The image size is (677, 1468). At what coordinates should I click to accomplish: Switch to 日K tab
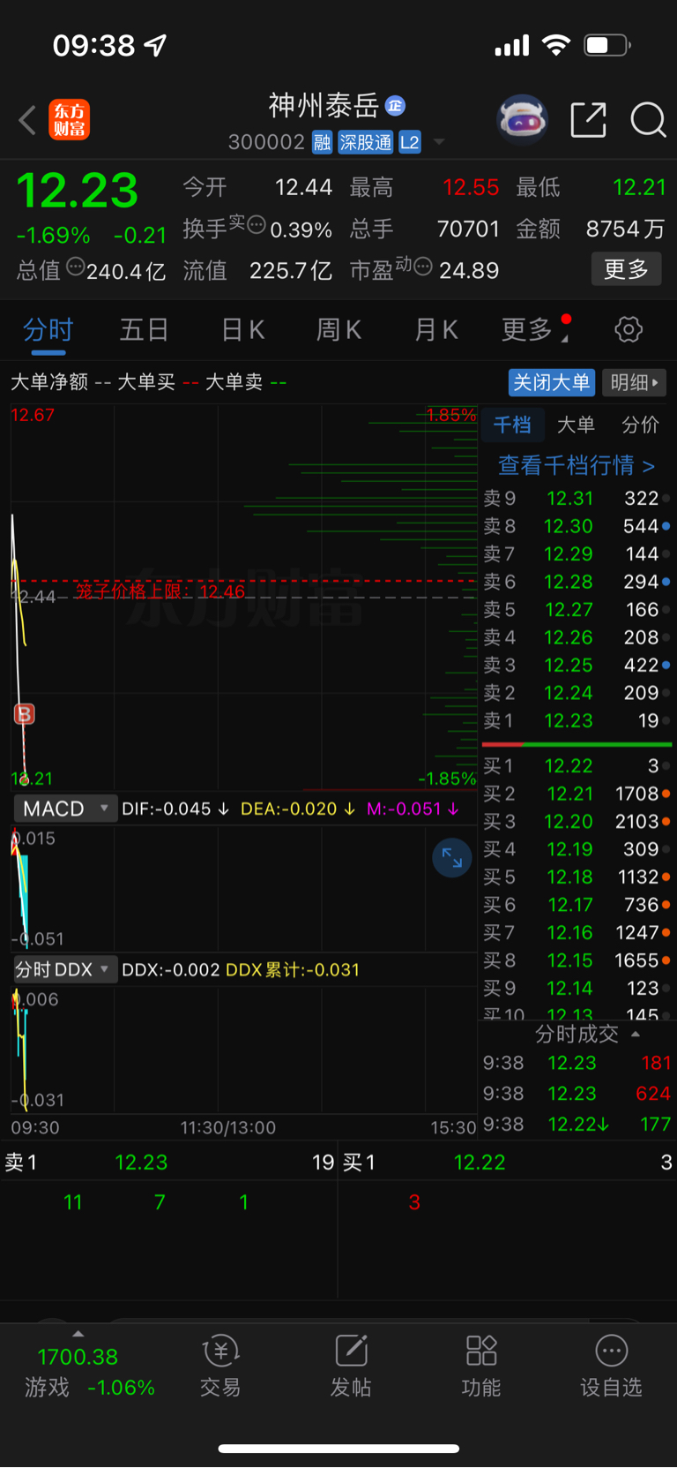point(242,330)
